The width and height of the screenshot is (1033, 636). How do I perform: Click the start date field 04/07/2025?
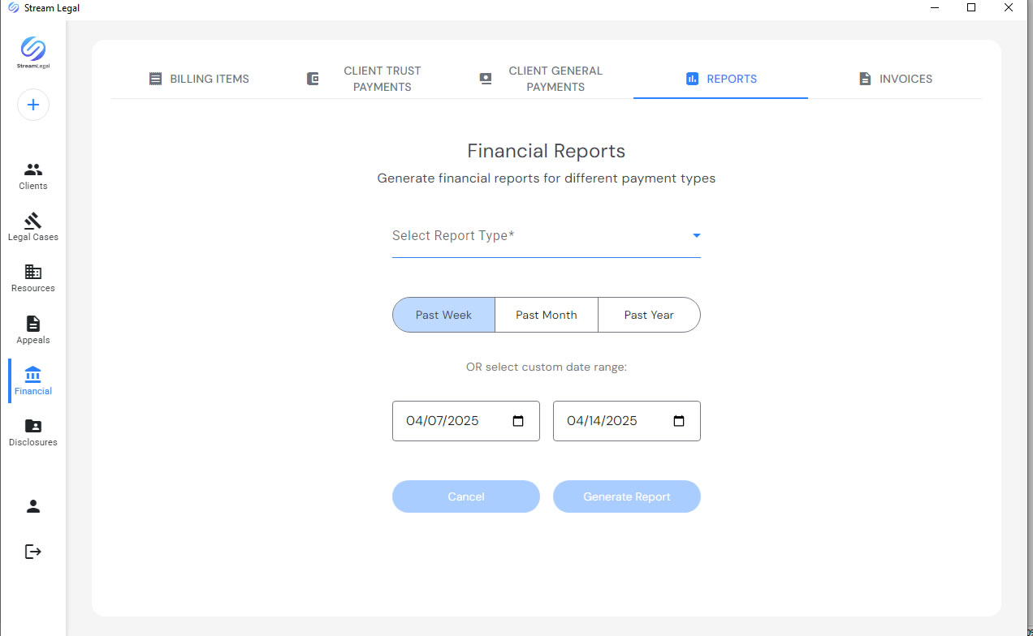pos(466,421)
